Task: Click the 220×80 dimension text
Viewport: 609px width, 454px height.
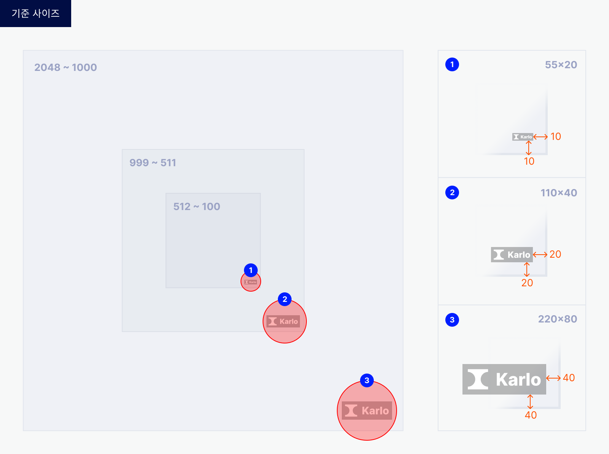Action: click(558, 319)
